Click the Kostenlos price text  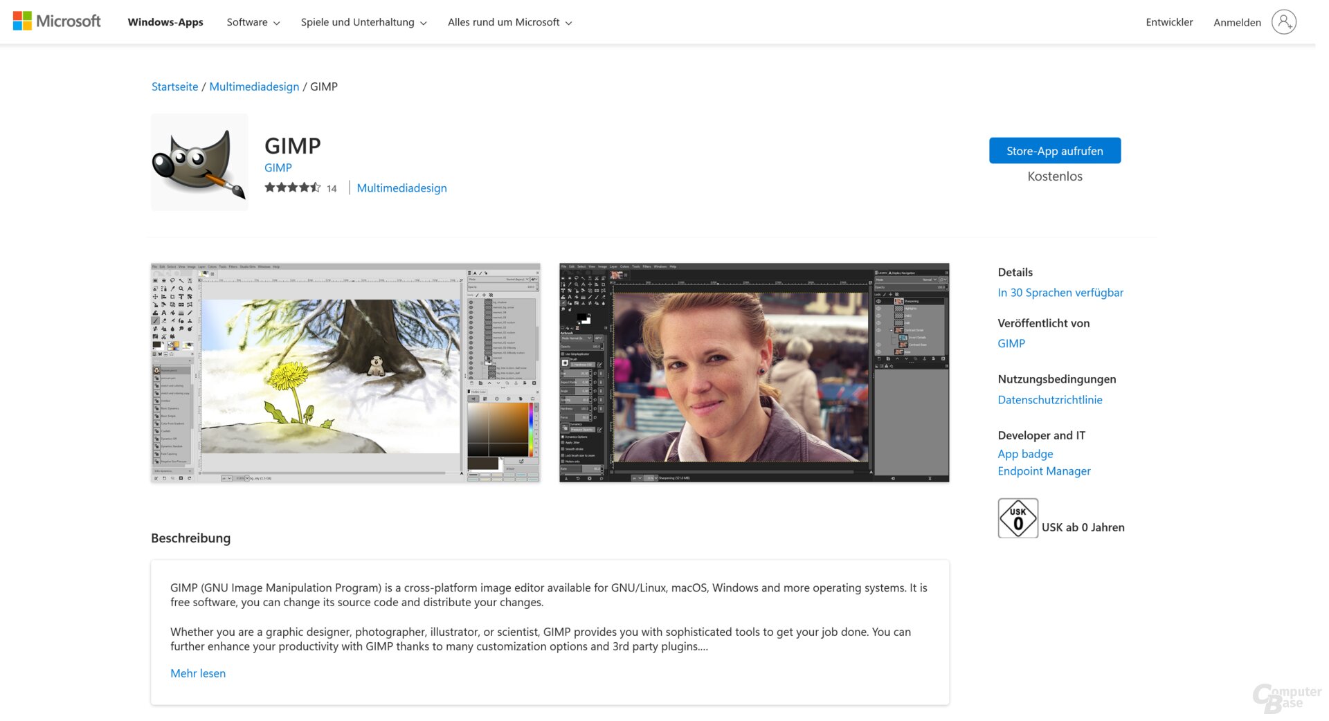(1055, 176)
